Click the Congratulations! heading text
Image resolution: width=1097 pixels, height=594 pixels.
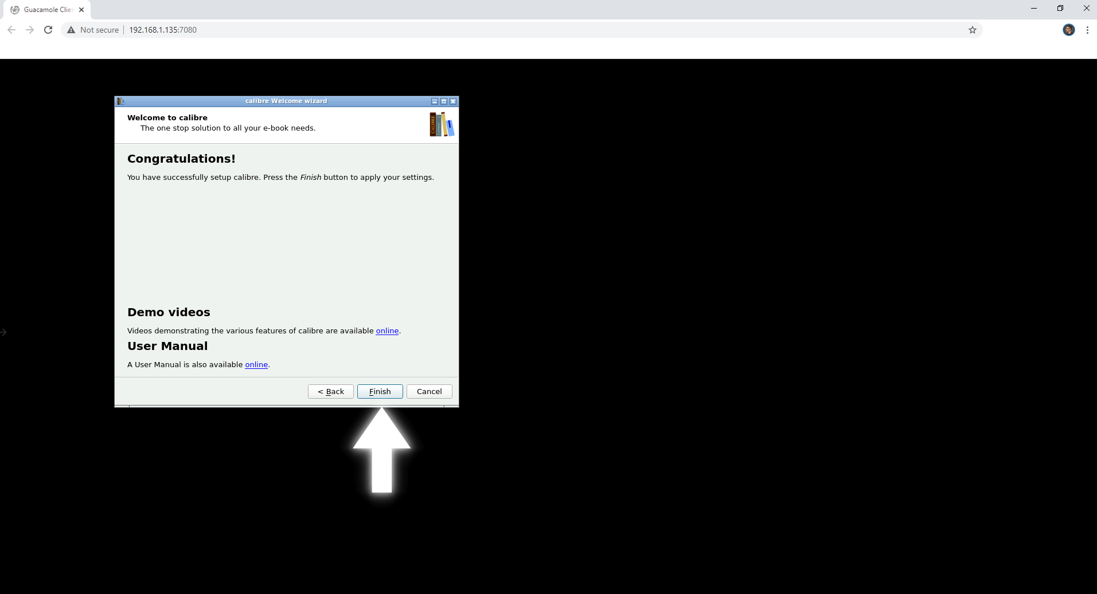[181, 159]
